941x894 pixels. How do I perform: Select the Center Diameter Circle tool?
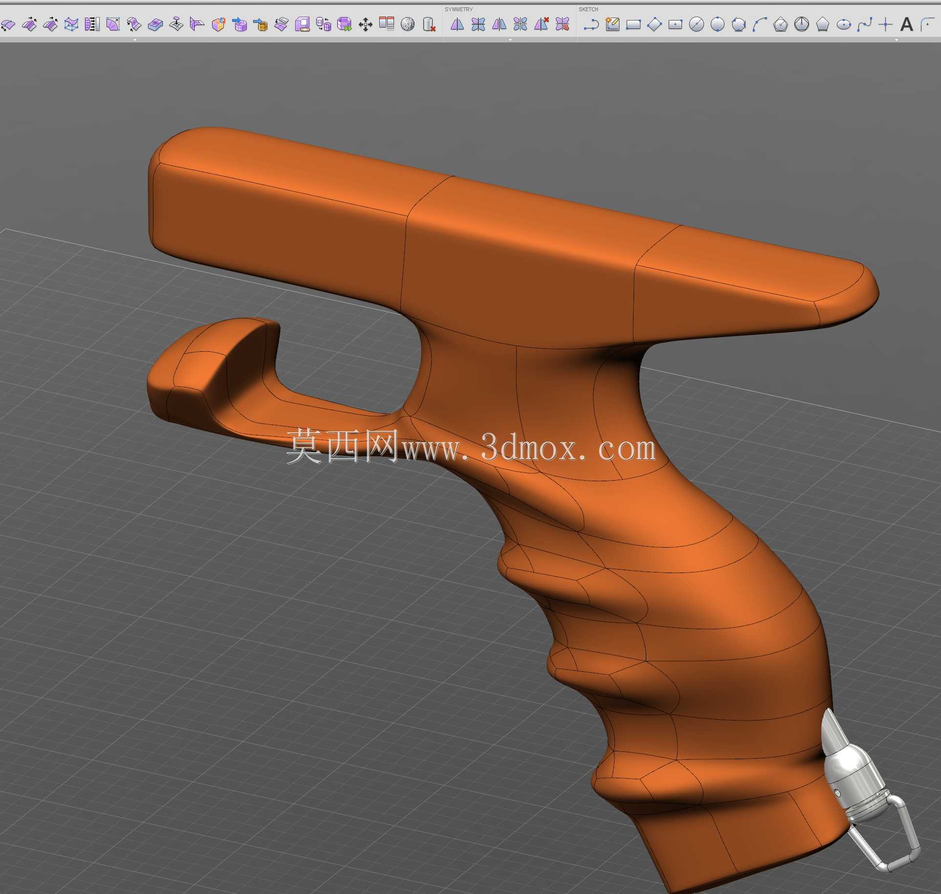[696, 24]
